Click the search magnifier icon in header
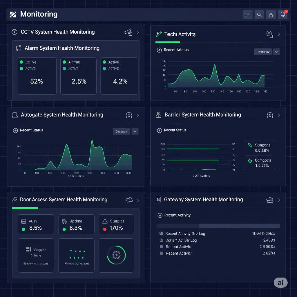Viewport: 297px width, 297px height. click(259, 15)
